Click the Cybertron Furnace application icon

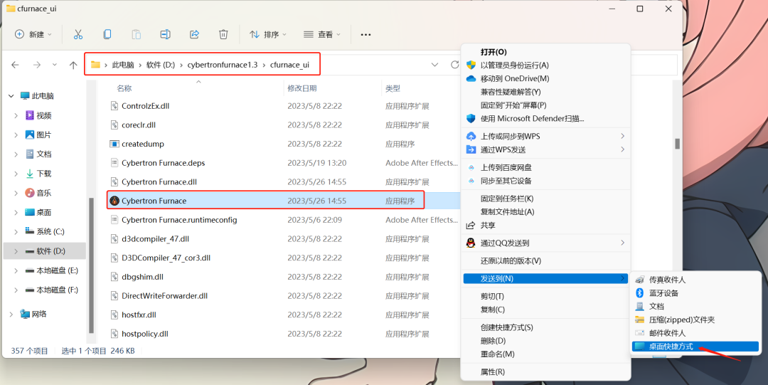point(114,201)
